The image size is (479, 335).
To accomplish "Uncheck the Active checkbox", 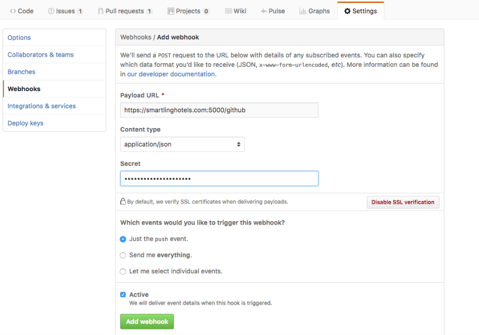I will (x=123, y=294).
